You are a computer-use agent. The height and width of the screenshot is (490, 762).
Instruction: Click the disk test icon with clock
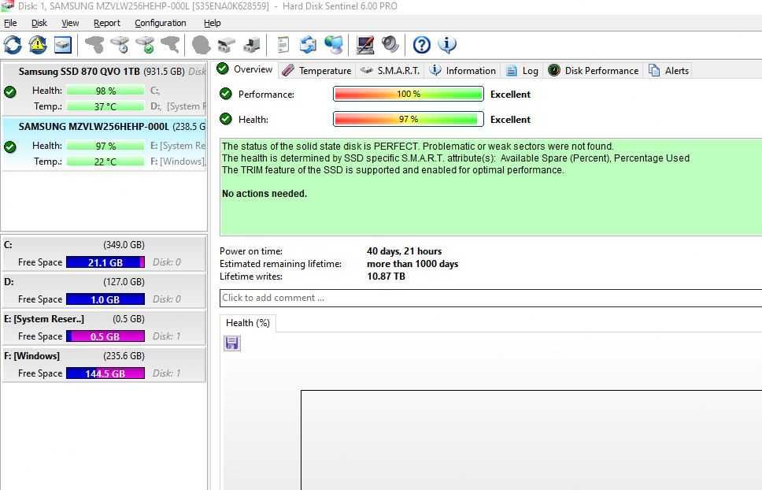tap(120, 45)
